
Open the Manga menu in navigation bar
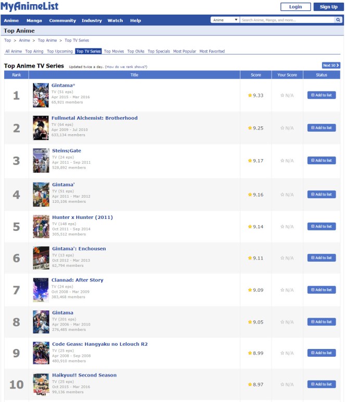(x=34, y=20)
